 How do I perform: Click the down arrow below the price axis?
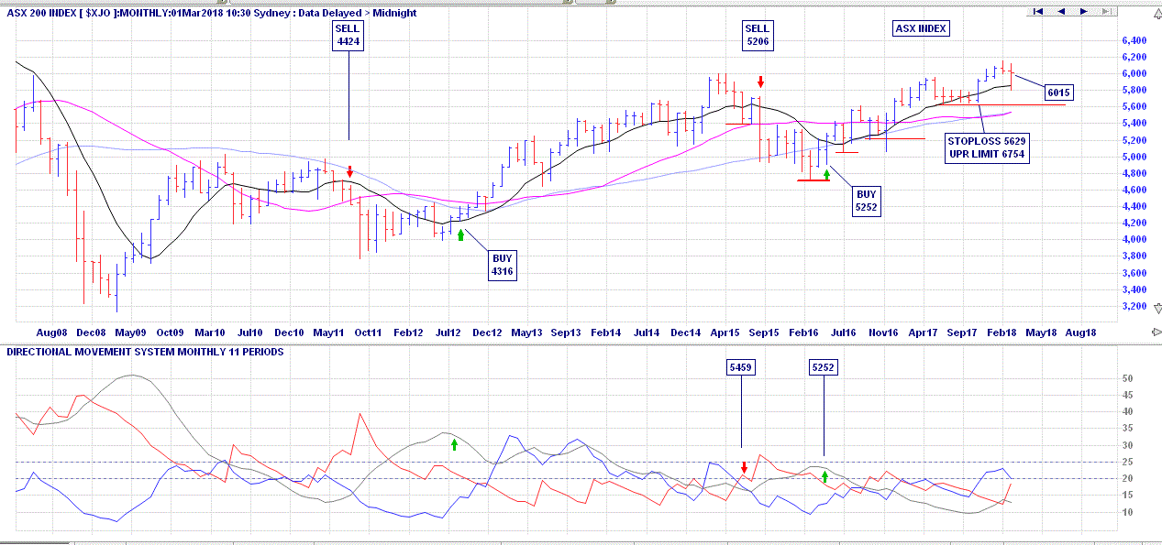click(x=1156, y=309)
